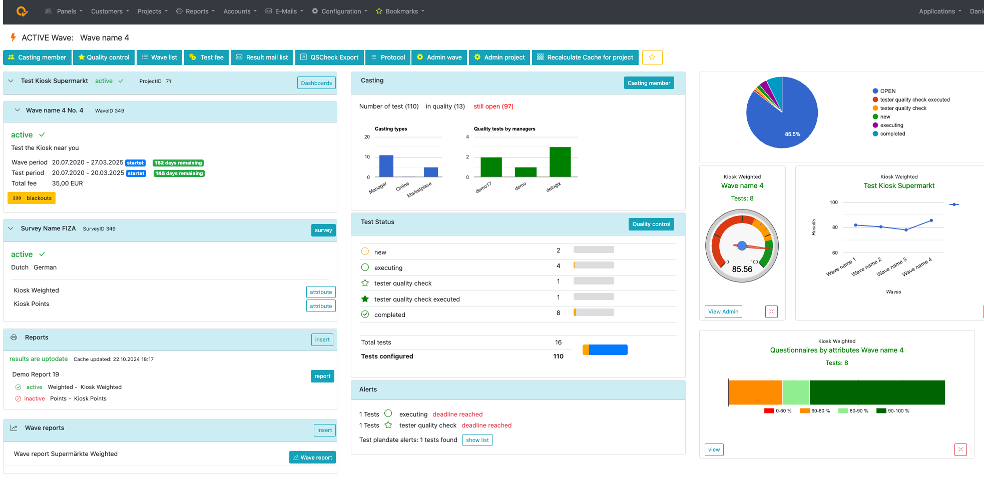Open Result mail list toolbar button

pos(262,57)
